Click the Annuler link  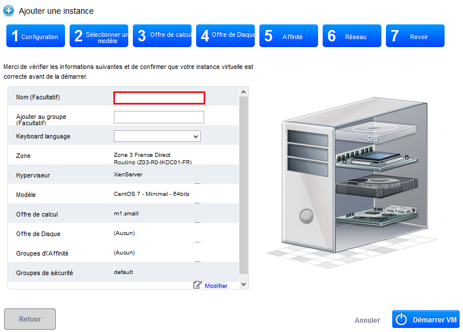pyautogui.click(x=367, y=321)
